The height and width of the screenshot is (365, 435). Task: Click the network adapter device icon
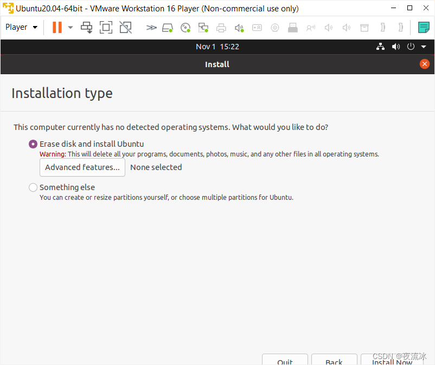203,28
